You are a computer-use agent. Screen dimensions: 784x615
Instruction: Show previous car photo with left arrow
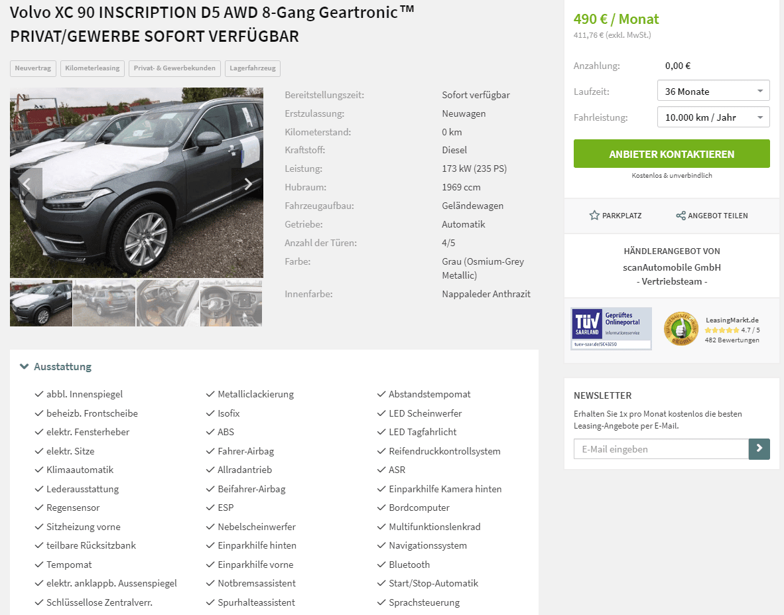26,184
